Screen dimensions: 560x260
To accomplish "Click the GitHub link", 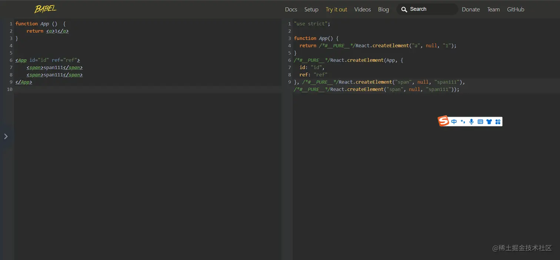I will coord(516,9).
